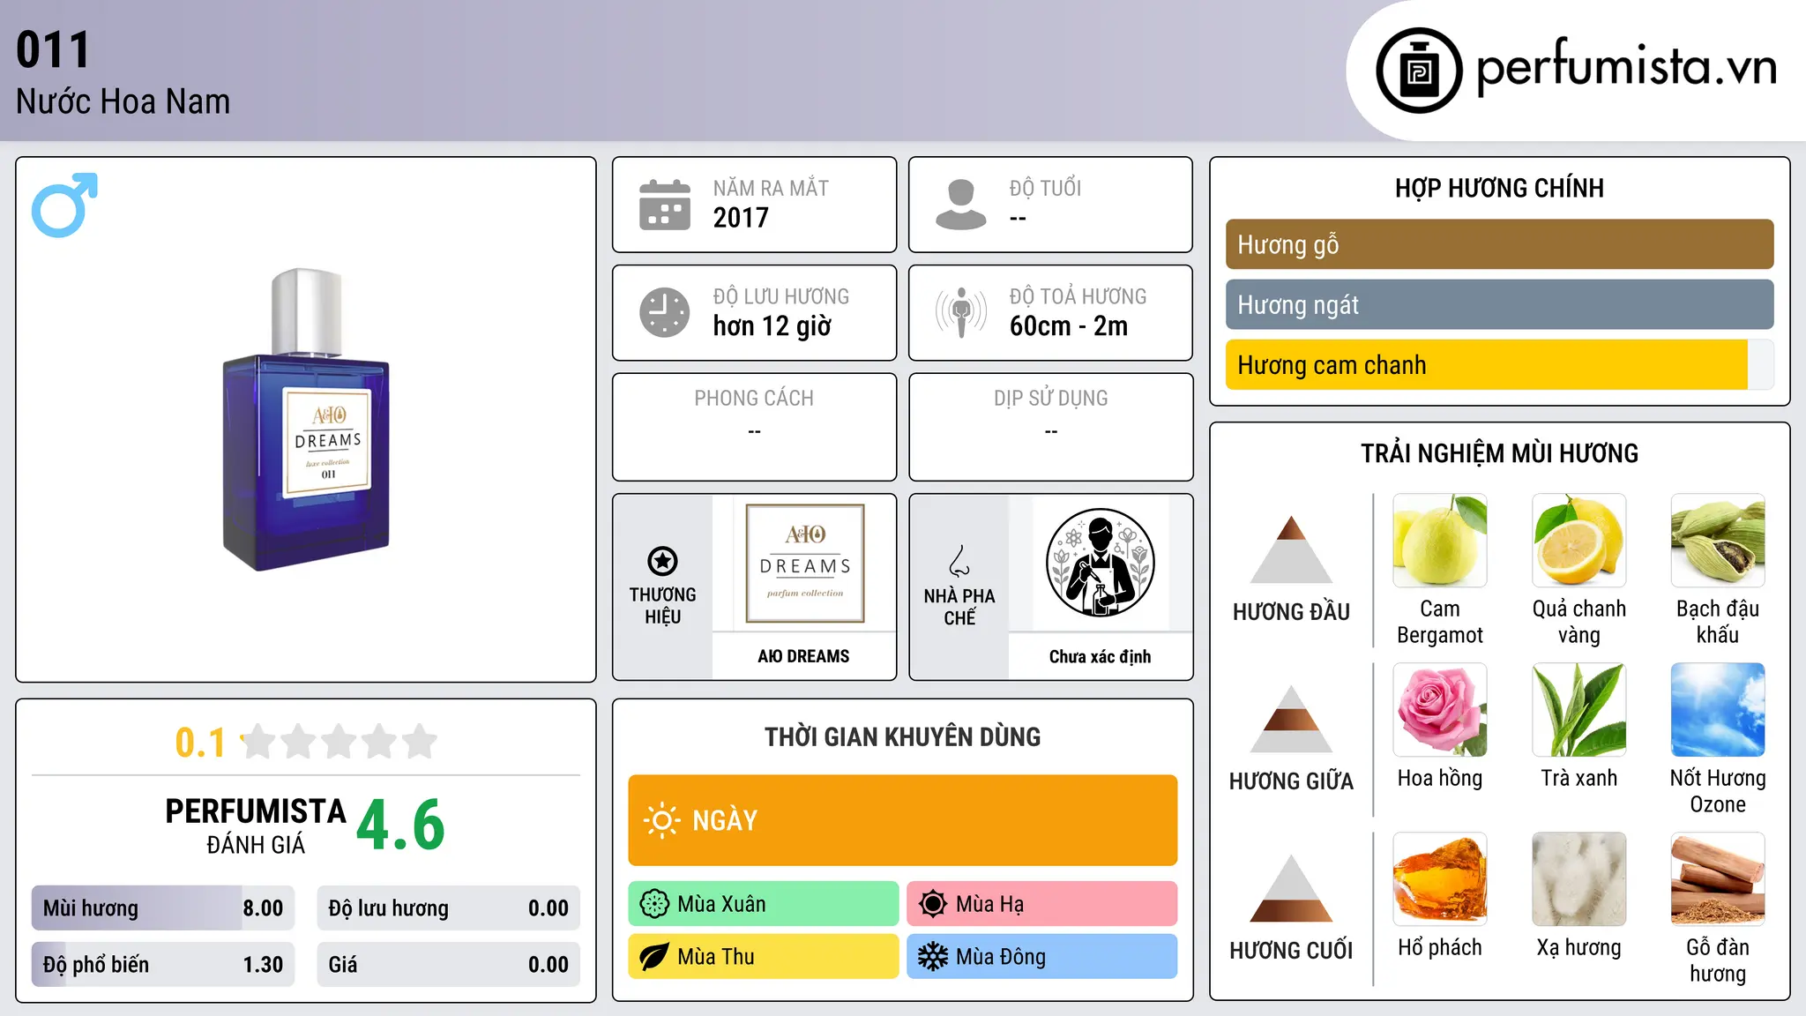Select the Nốt Hương Ozone note image
Image resolution: width=1806 pixels, height=1016 pixels.
point(1717,709)
